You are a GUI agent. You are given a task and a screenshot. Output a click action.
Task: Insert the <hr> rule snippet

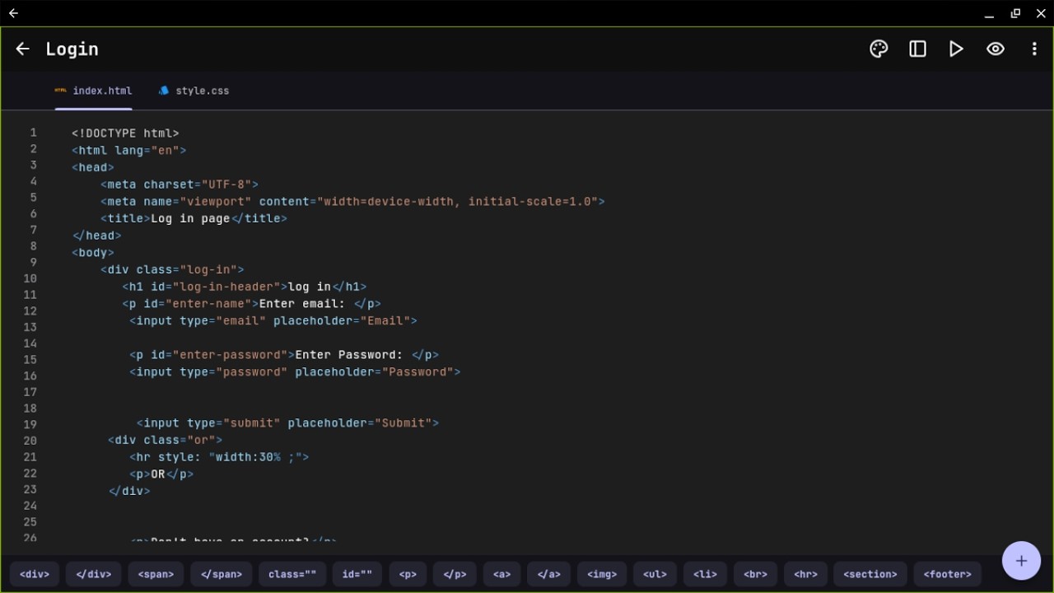[805, 574]
